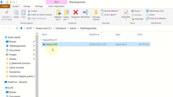173x97 pixels.
Task: Click the 447 053 Ko size cell
Action: [144, 44]
